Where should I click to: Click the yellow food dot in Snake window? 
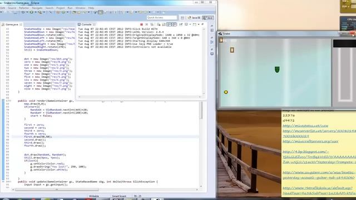pyautogui.click(x=226, y=92)
